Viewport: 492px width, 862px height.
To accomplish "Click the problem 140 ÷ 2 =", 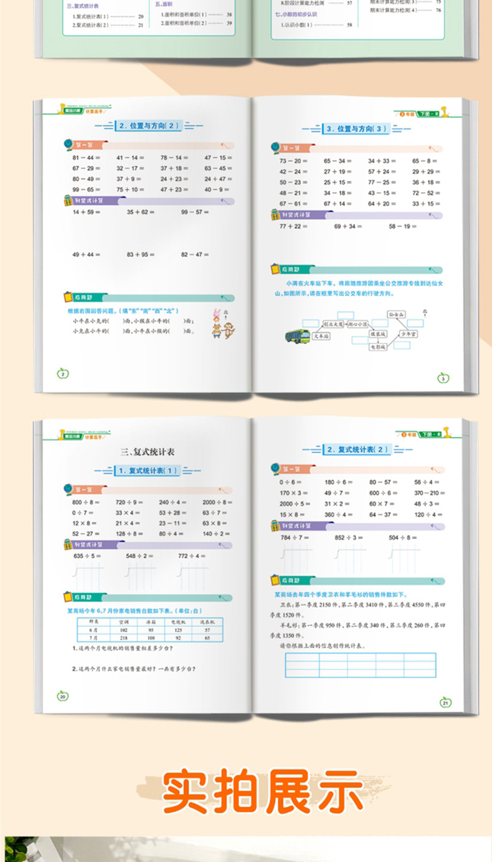I will tap(217, 533).
